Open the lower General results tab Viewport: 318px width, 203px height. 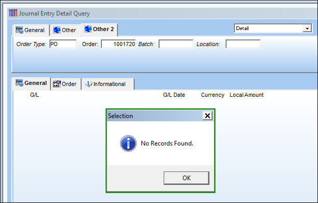click(x=31, y=83)
